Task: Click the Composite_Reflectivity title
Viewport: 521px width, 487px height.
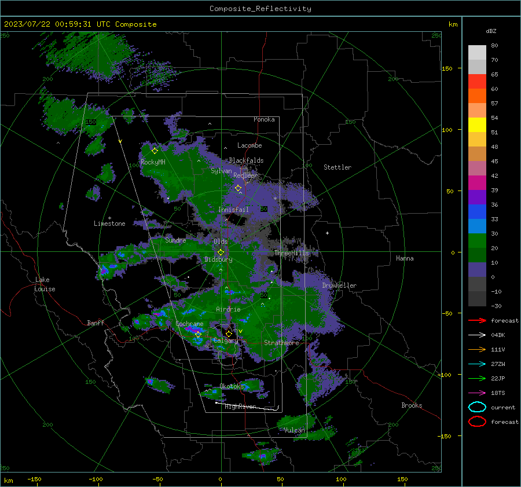Action: pos(260,9)
